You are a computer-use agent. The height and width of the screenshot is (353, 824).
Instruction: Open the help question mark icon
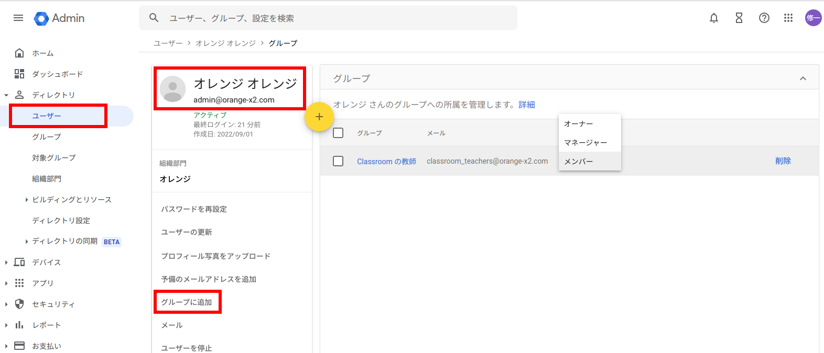[x=764, y=18]
